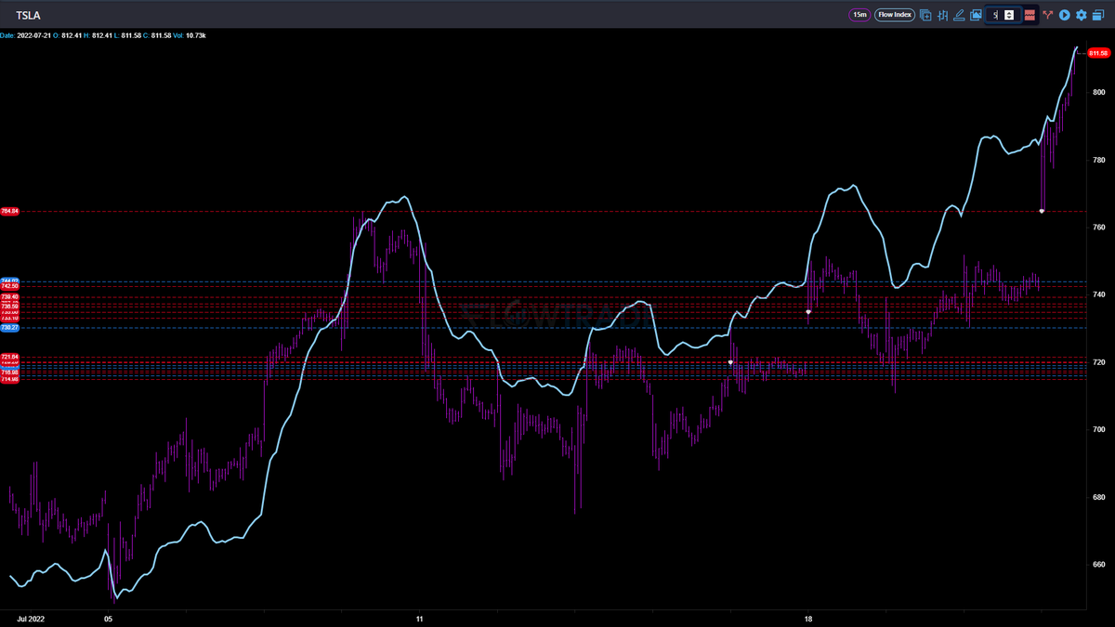Click the save chart image icon

[976, 15]
